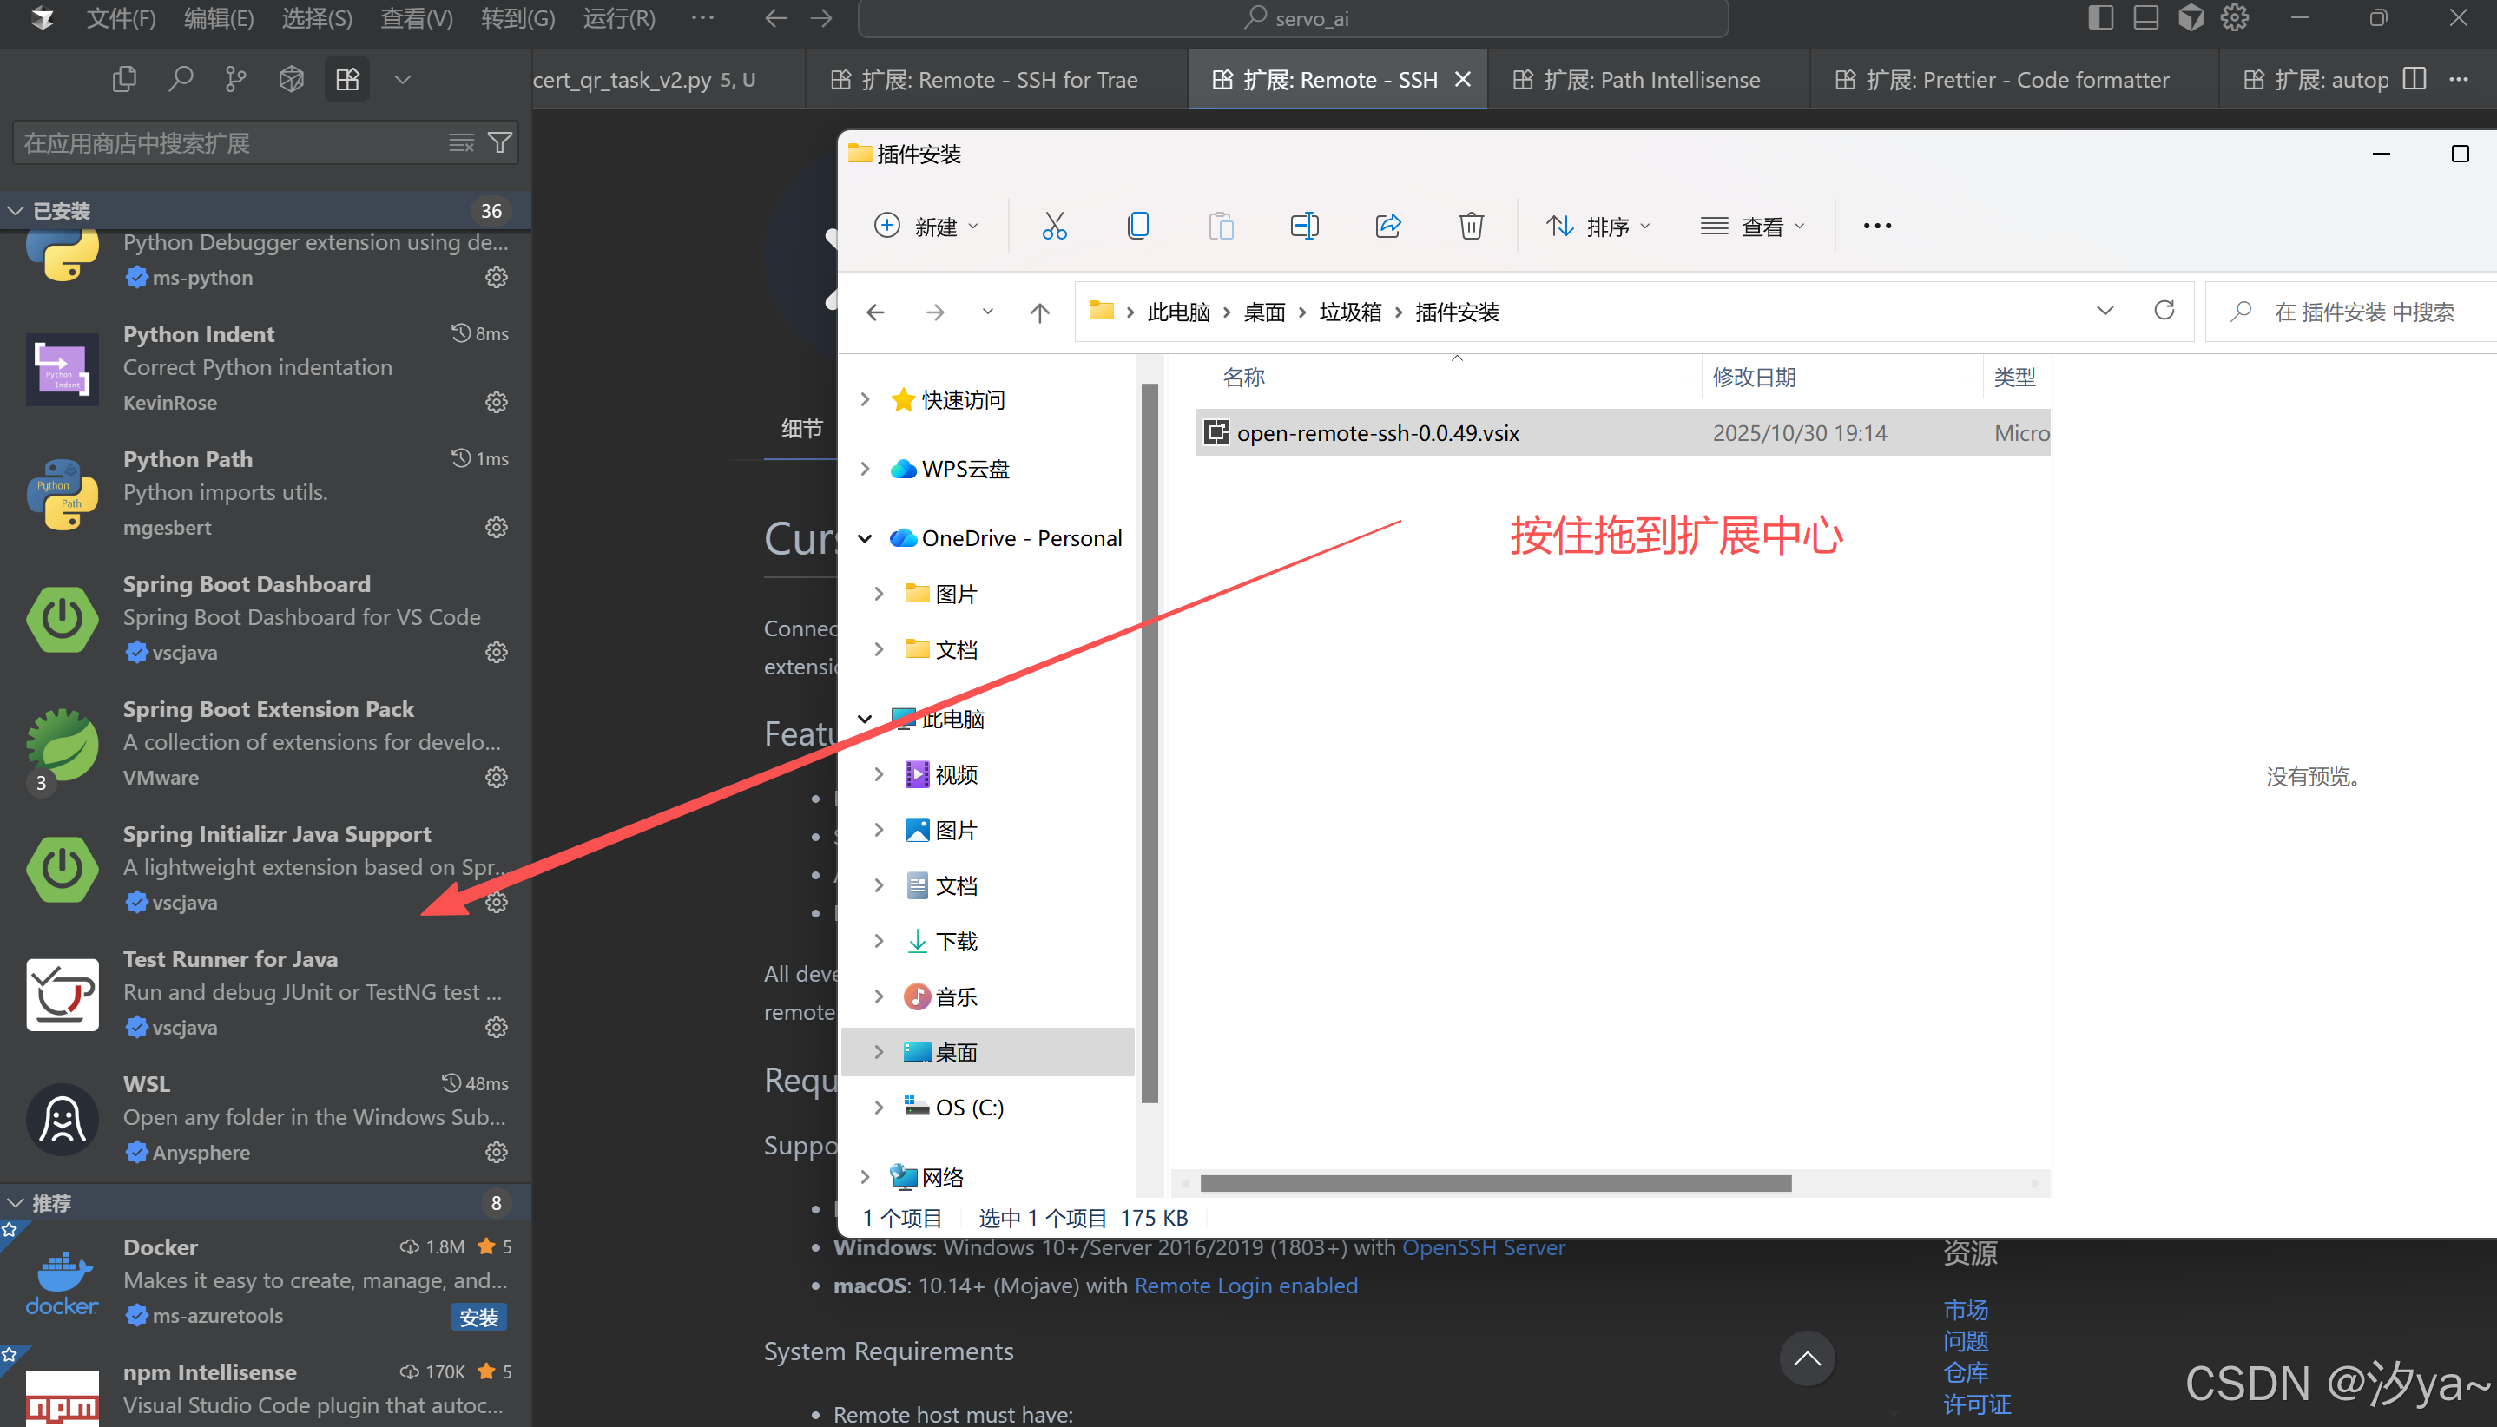Rename the selected file using the rename icon
The height and width of the screenshot is (1427, 2497).
[1304, 226]
